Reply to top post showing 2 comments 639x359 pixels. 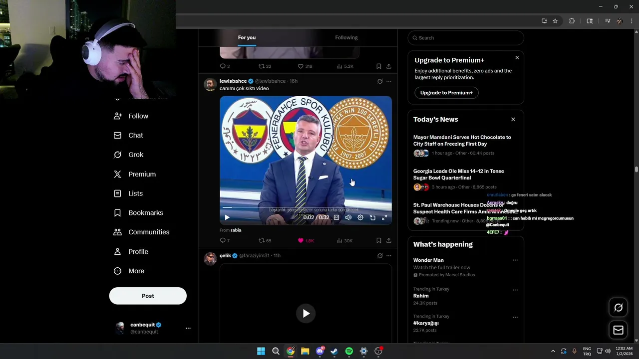pyautogui.click(x=225, y=66)
